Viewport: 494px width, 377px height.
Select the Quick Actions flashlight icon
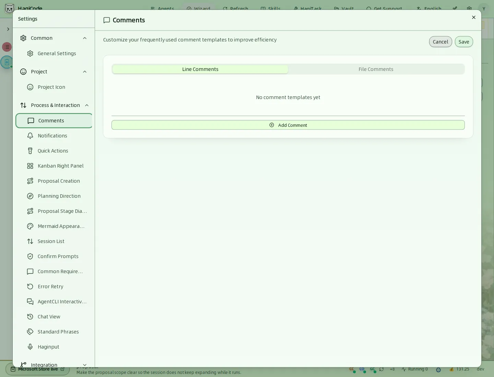(30, 151)
